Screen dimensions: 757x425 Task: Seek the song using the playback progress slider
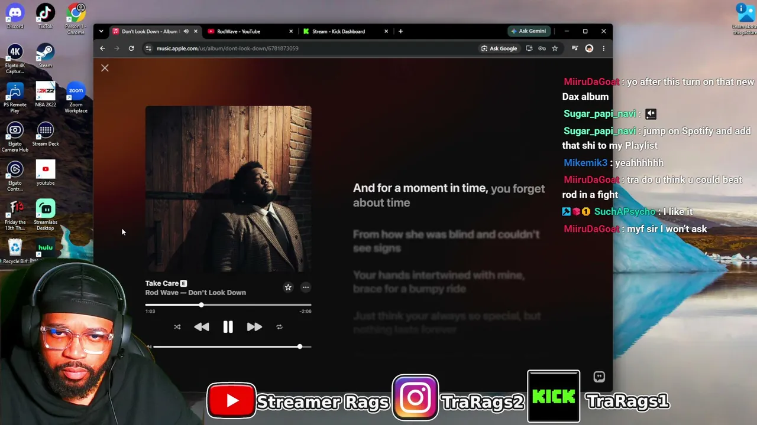point(228,305)
